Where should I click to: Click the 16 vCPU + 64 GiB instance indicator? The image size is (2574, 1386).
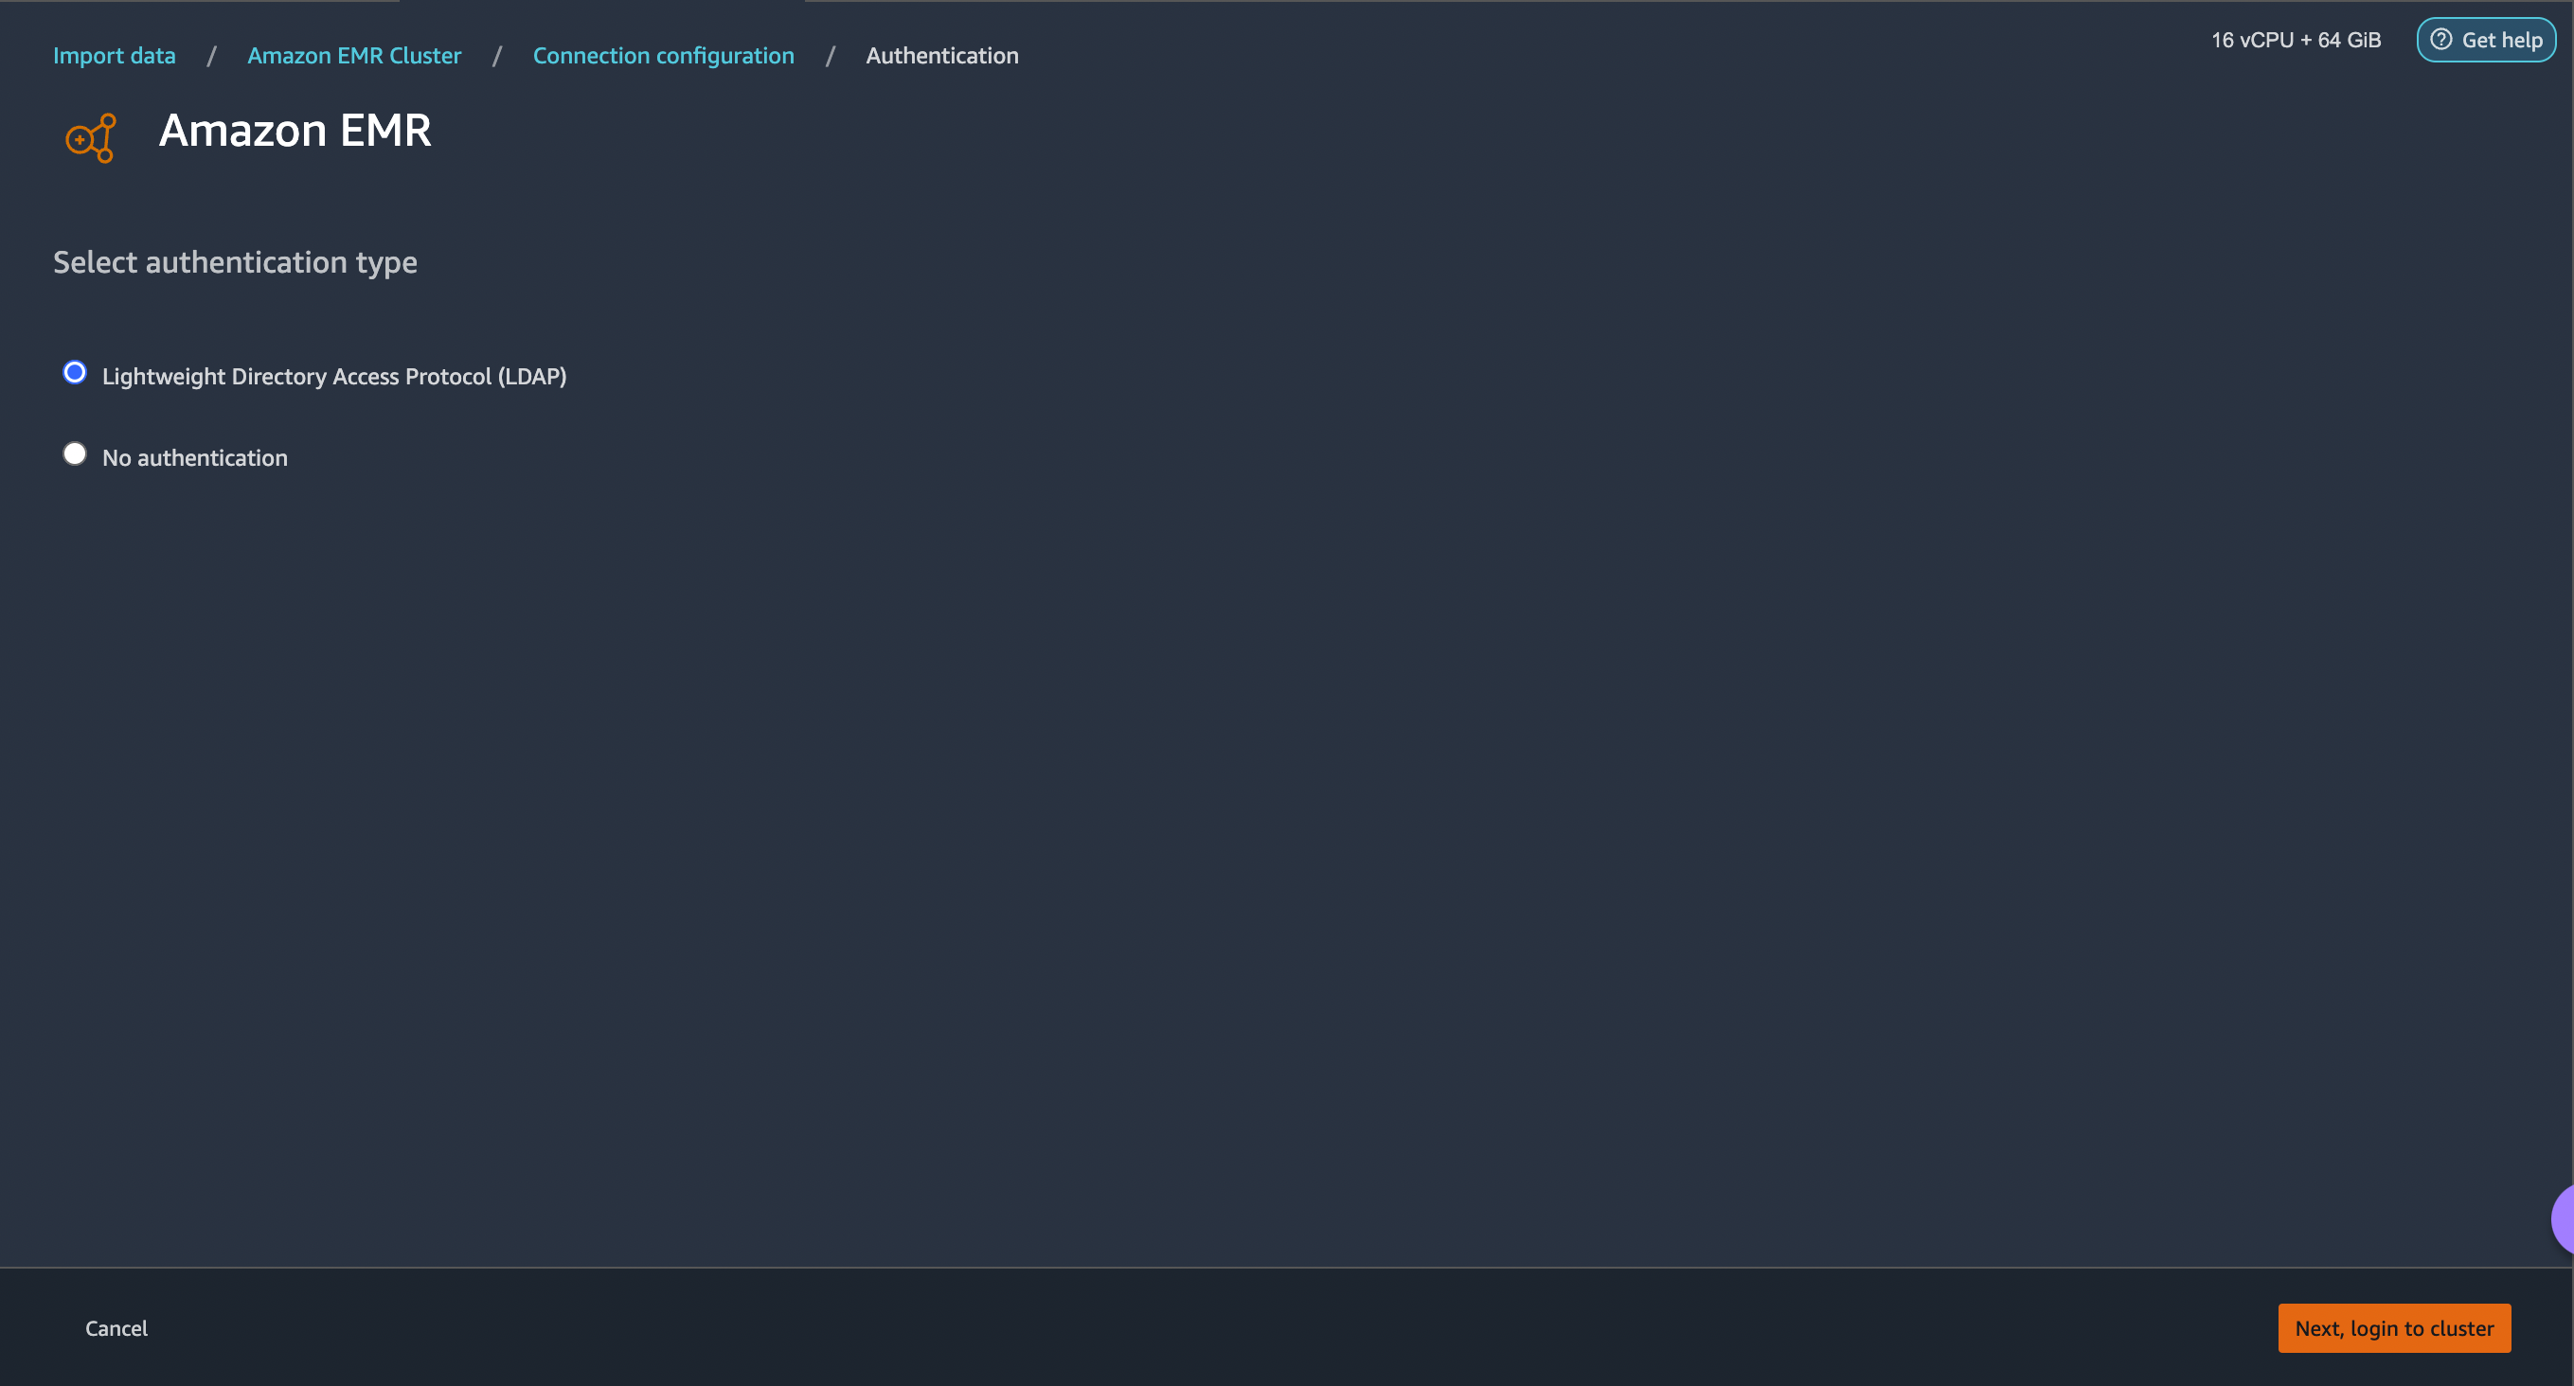click(x=2296, y=40)
